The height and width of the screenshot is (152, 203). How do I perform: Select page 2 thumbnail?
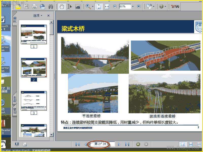34,68
